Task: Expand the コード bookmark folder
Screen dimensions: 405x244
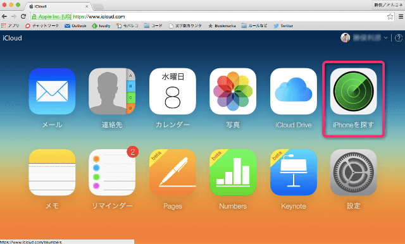Action: (153, 26)
